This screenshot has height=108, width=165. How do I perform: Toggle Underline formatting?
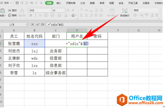[x=40, y=15]
